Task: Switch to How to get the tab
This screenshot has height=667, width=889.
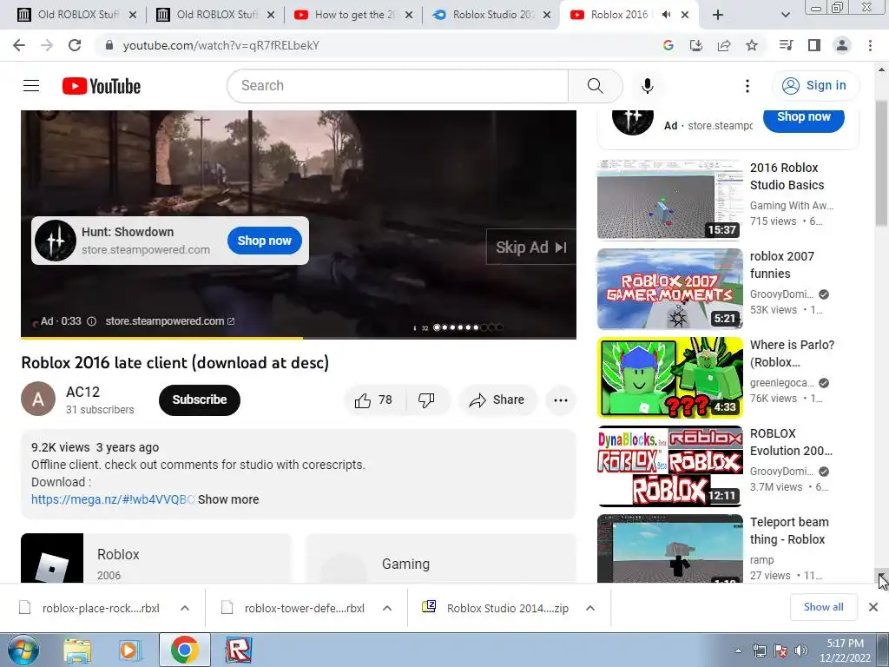Action: coord(354,15)
